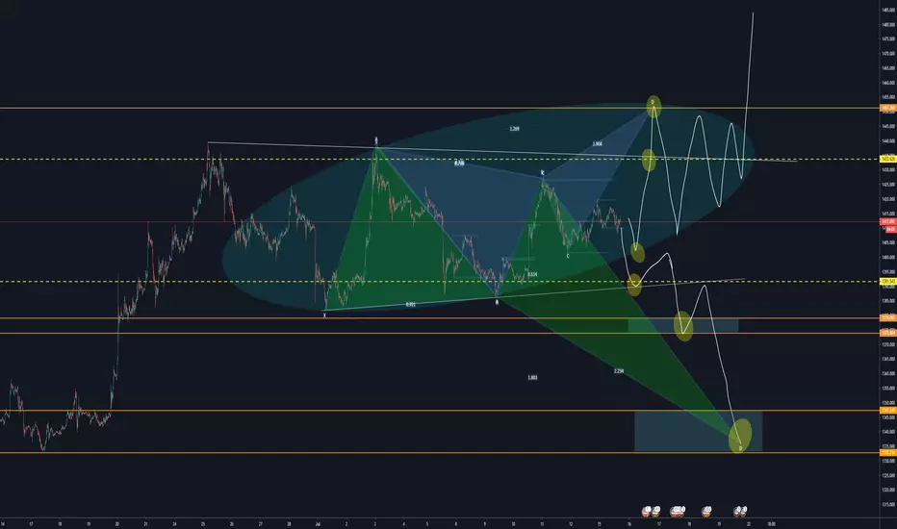Click the '18:00' label on the time axis
Viewport: 897px width, 529px height.
pos(771,523)
